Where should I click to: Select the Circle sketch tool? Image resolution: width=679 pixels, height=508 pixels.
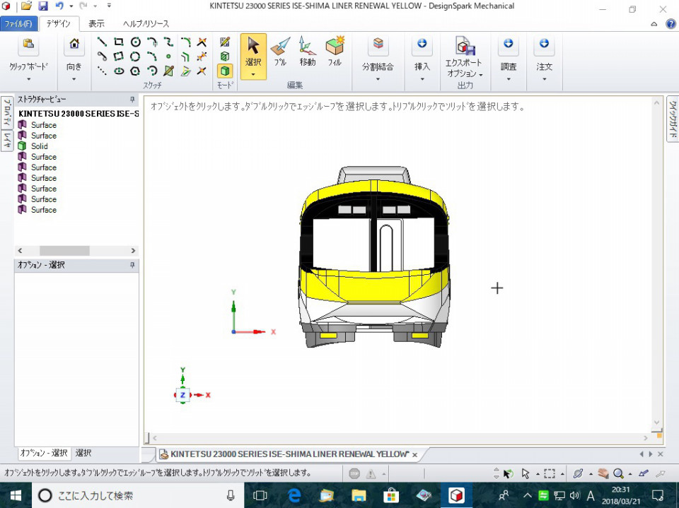coord(136,42)
